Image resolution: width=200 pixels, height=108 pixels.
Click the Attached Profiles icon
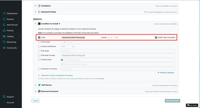(x=39, y=12)
